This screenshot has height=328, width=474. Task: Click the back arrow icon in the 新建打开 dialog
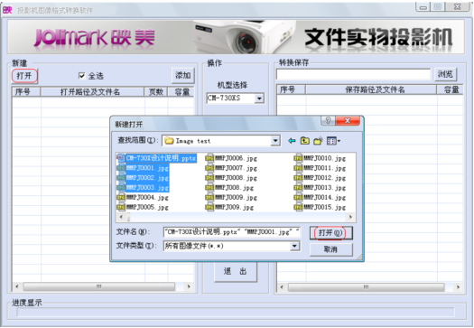tap(292, 141)
